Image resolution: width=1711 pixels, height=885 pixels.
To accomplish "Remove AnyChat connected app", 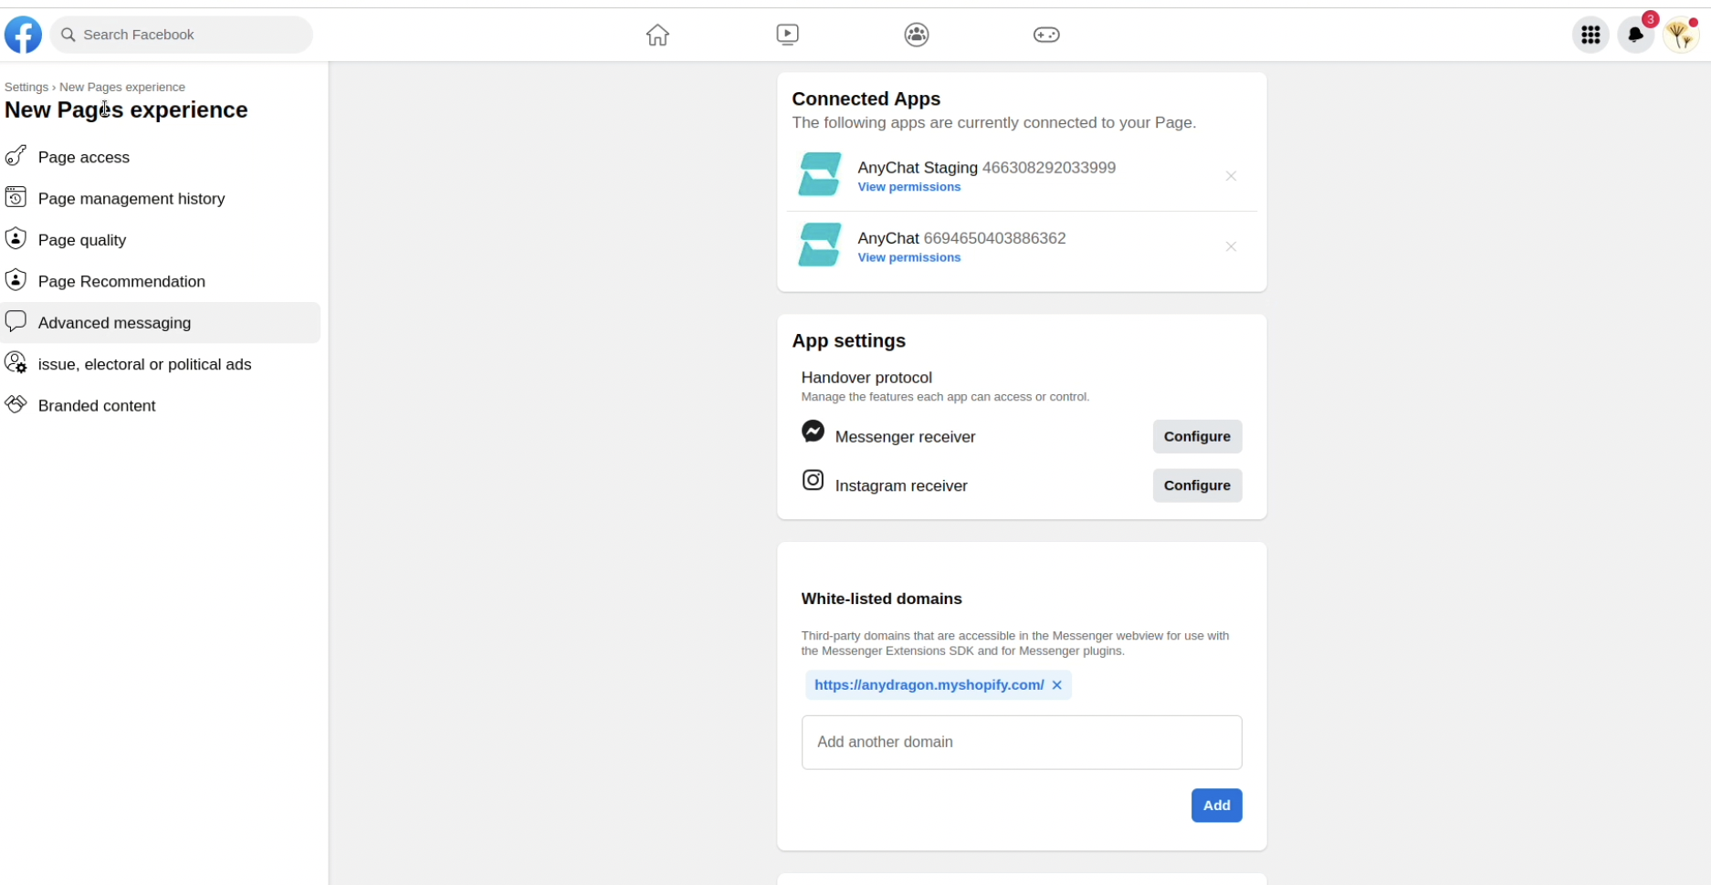I will (1231, 247).
